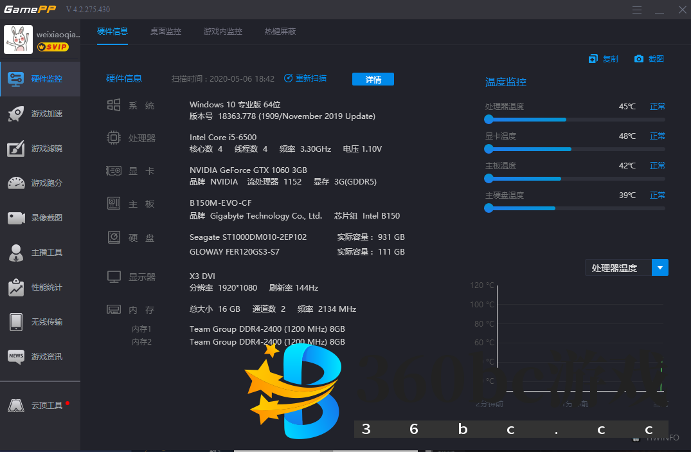Switch to the 桌面监控 tab
The image size is (691, 452).
165,31
